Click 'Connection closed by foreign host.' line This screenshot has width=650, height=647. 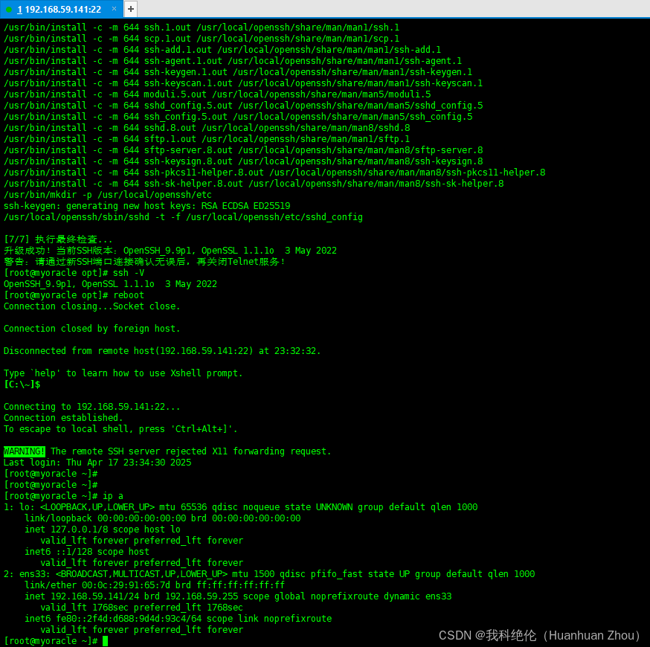click(x=92, y=329)
